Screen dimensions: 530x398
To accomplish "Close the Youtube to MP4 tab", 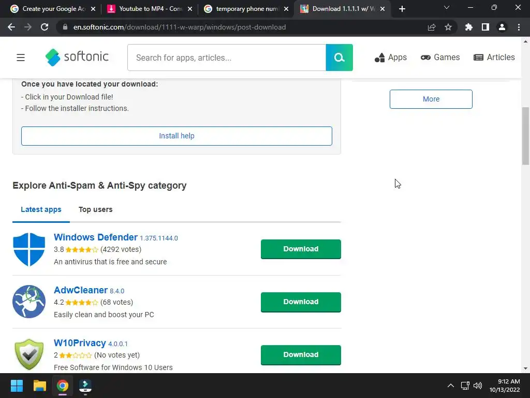I will point(190,9).
